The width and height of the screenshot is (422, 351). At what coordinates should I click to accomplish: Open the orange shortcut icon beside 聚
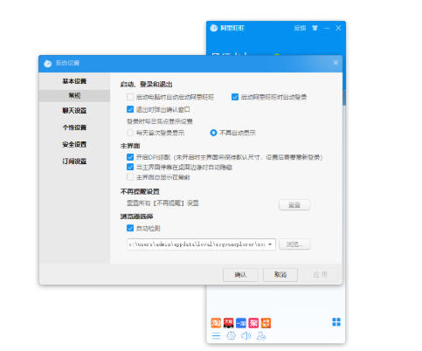266,323
